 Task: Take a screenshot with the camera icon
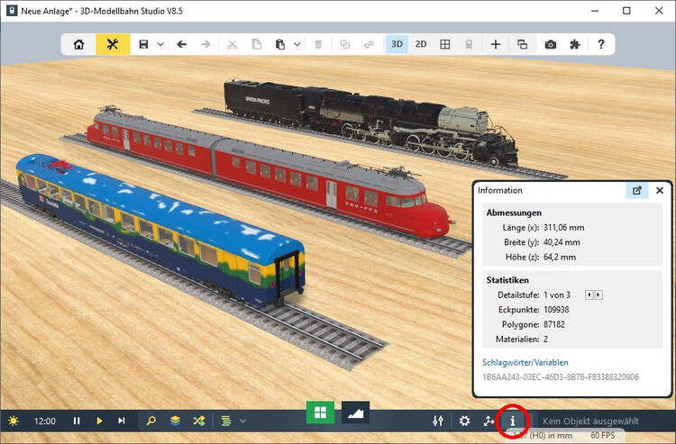pos(551,44)
